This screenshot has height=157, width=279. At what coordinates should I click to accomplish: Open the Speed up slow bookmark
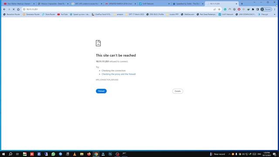80,14
